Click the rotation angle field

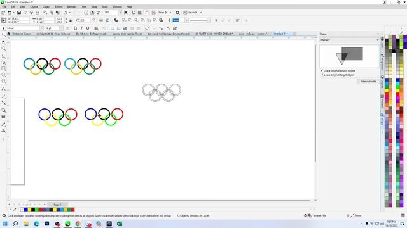[85, 20]
